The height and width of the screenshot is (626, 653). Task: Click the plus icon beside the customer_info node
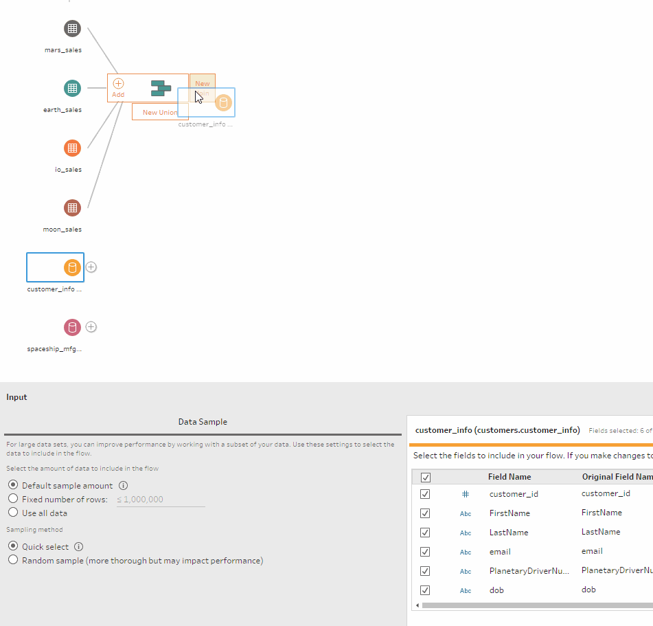pos(91,267)
